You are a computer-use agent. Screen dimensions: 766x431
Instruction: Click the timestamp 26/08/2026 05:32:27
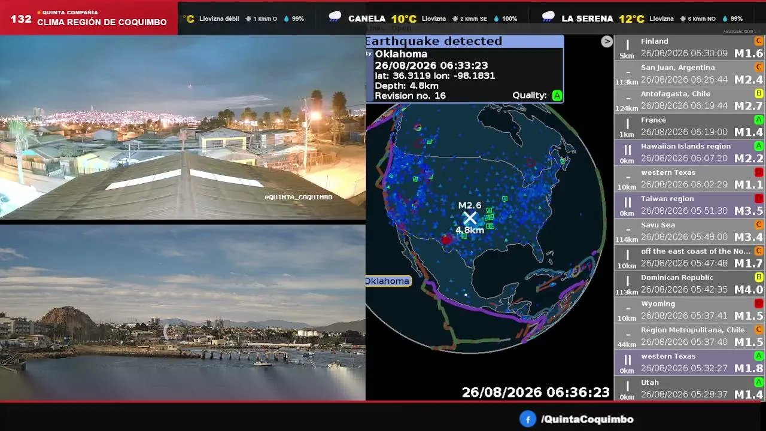684,368
